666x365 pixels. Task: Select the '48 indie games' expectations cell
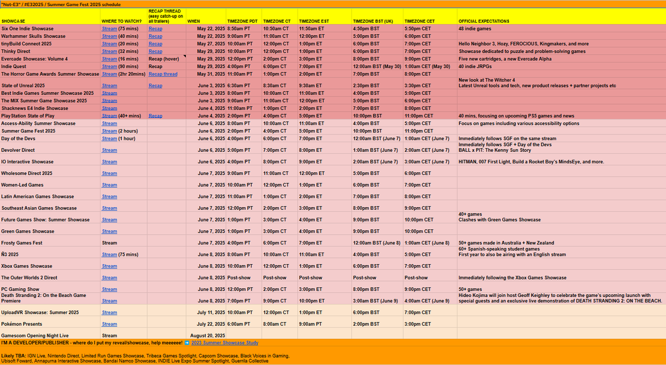(561, 28)
